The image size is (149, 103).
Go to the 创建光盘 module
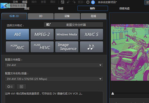point(125,8)
